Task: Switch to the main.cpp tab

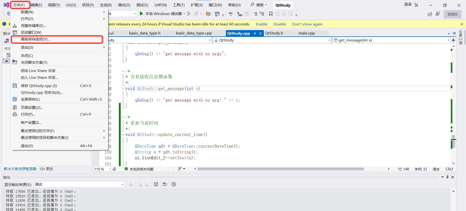Action: click(306, 33)
